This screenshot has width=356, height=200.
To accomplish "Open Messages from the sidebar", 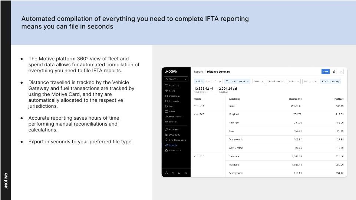I will click(174, 130).
